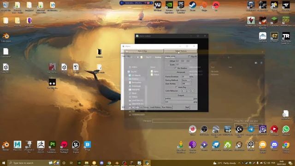Click the first Offset value field
The image size is (295, 166).
point(177,61)
